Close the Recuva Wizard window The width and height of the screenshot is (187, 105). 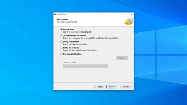(131, 14)
